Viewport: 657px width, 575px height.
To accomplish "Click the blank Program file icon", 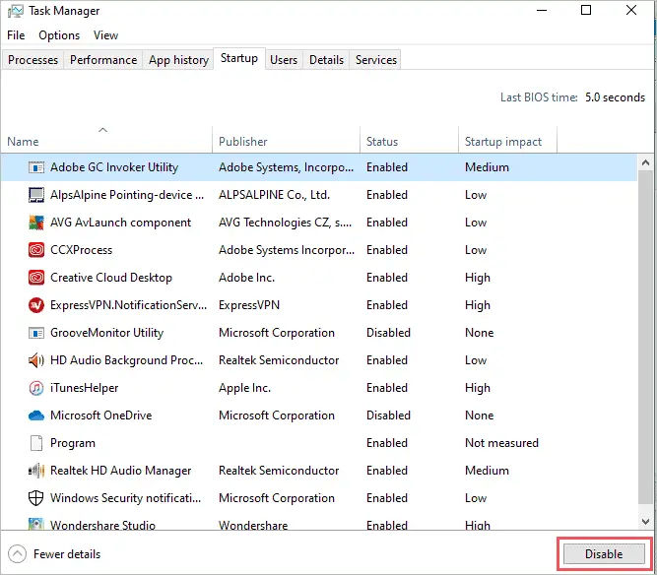I will (x=36, y=443).
